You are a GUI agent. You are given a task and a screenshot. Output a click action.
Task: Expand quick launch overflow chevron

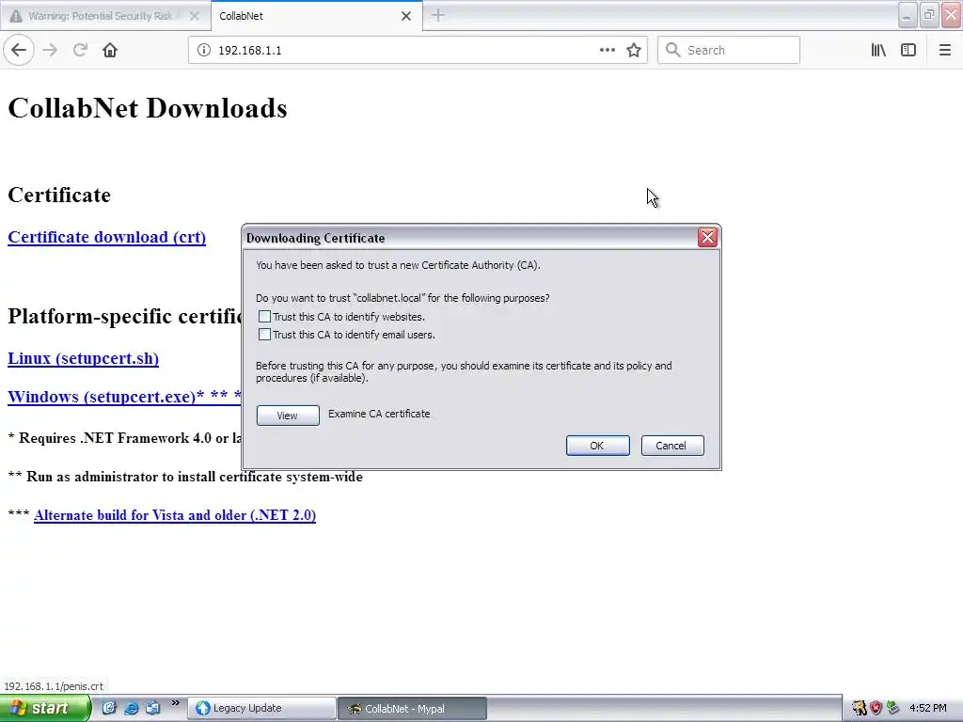click(176, 703)
